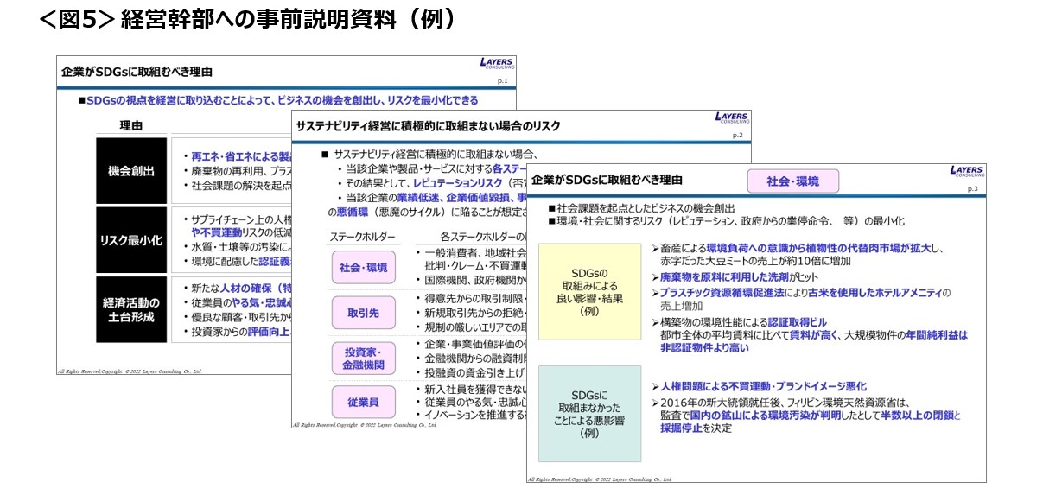
Task: Click bullet '新たな人材の確保' on slide p.1
Action: tap(237, 287)
